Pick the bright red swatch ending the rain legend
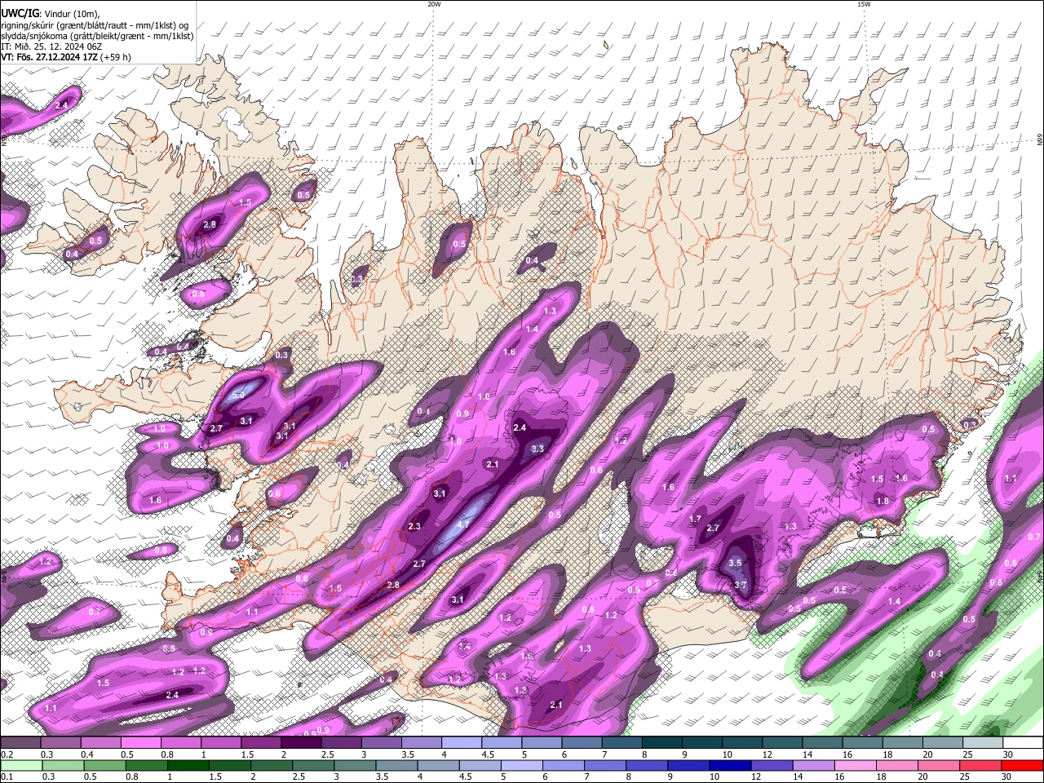This screenshot has height=783, width=1044. 1023,765
